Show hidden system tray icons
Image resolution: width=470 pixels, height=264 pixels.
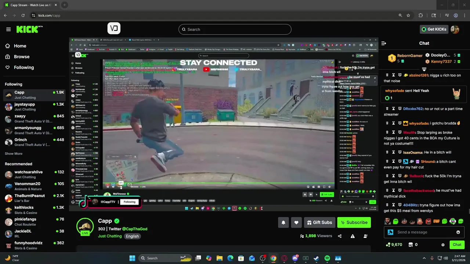[x=424, y=258]
